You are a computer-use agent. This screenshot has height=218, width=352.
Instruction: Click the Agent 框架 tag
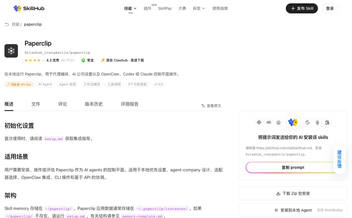click(x=67, y=84)
